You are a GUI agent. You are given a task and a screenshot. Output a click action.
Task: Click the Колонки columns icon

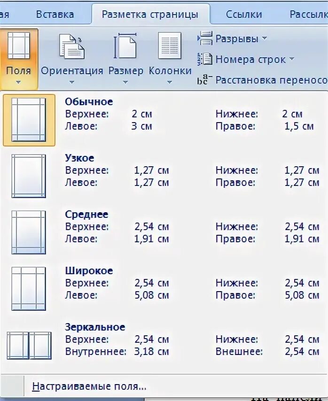pyautogui.click(x=170, y=46)
